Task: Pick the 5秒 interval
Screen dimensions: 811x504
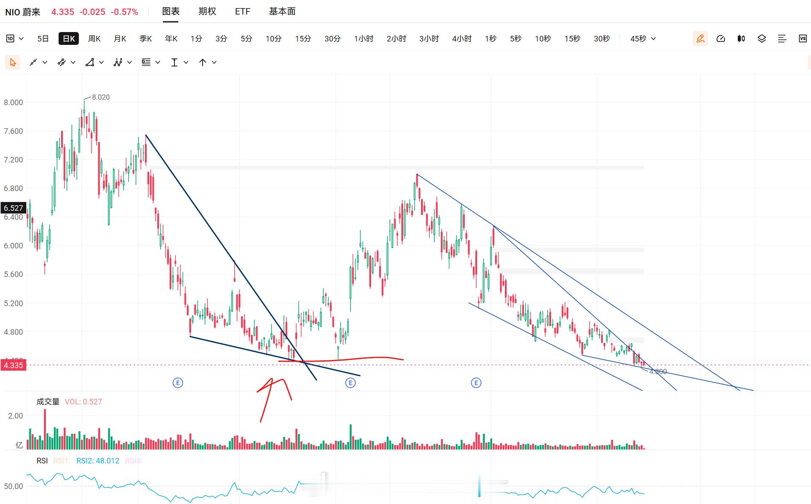Action: 516,38
